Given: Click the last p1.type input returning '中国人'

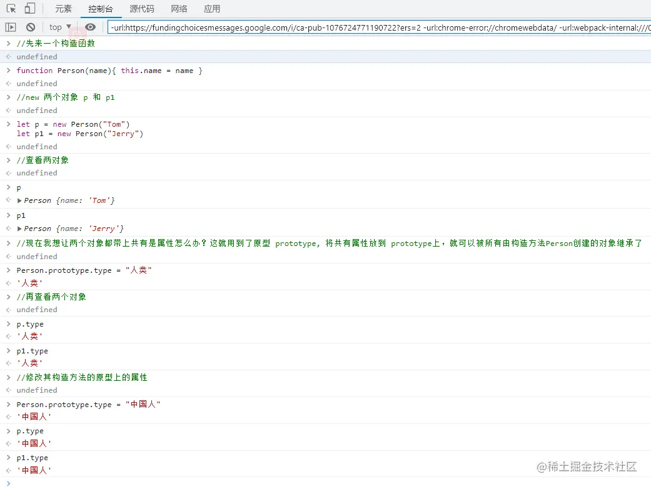Looking at the screenshot, I should [x=33, y=458].
